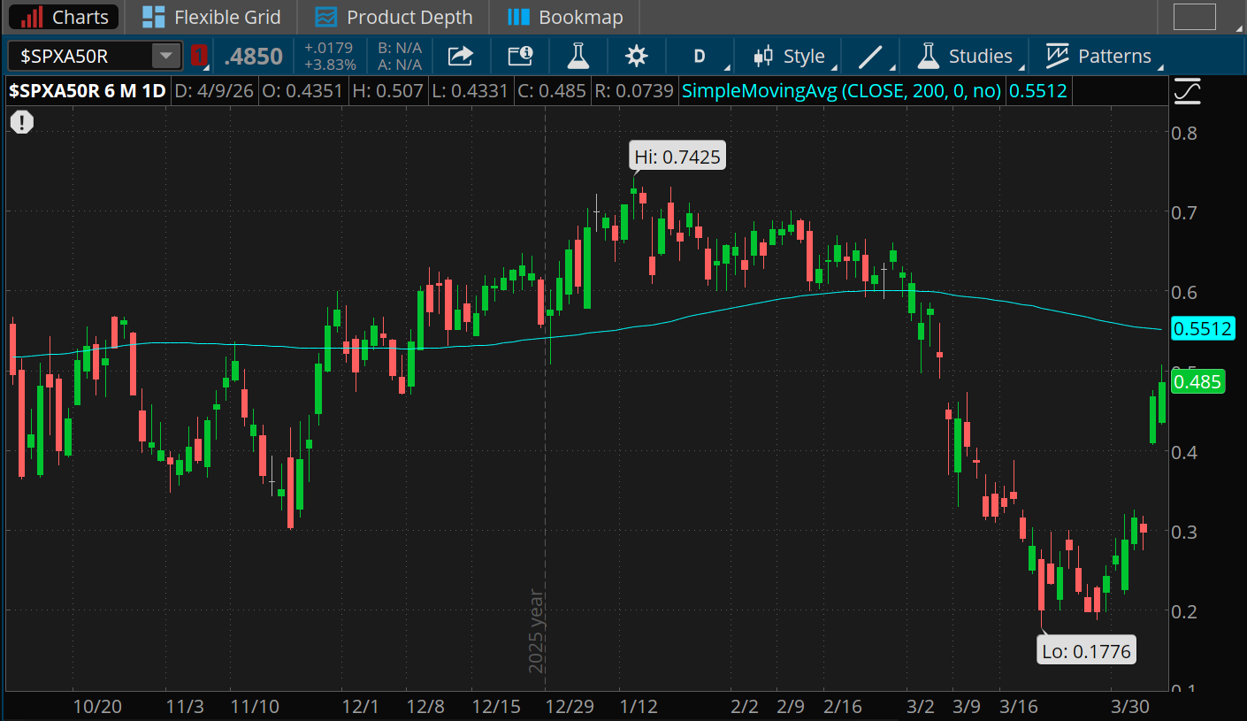
Task: Open the chart Style dropdown
Action: (788, 55)
